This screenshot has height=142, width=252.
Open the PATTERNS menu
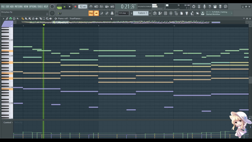pos(19,7)
